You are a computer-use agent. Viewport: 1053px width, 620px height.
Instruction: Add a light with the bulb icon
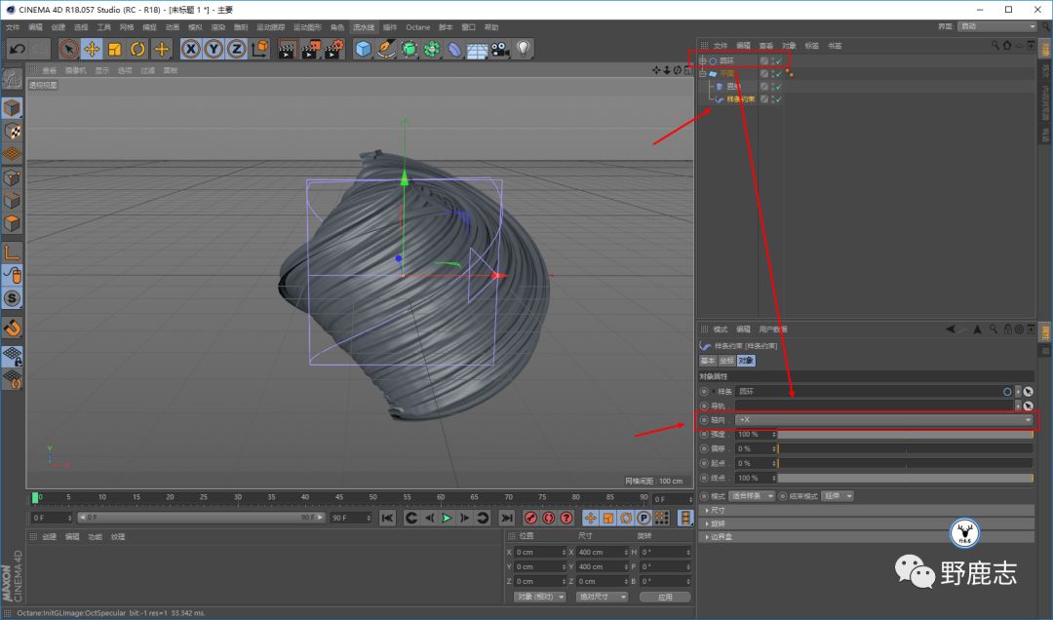(x=524, y=49)
